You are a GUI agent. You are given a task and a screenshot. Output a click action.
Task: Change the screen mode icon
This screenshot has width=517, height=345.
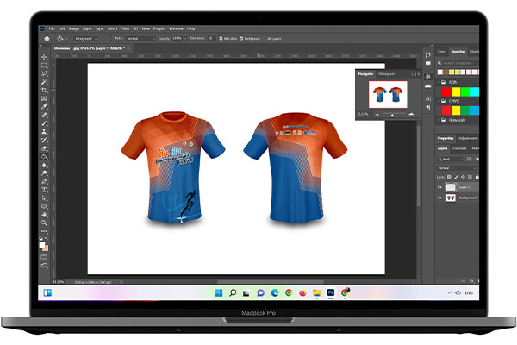pos(44,266)
